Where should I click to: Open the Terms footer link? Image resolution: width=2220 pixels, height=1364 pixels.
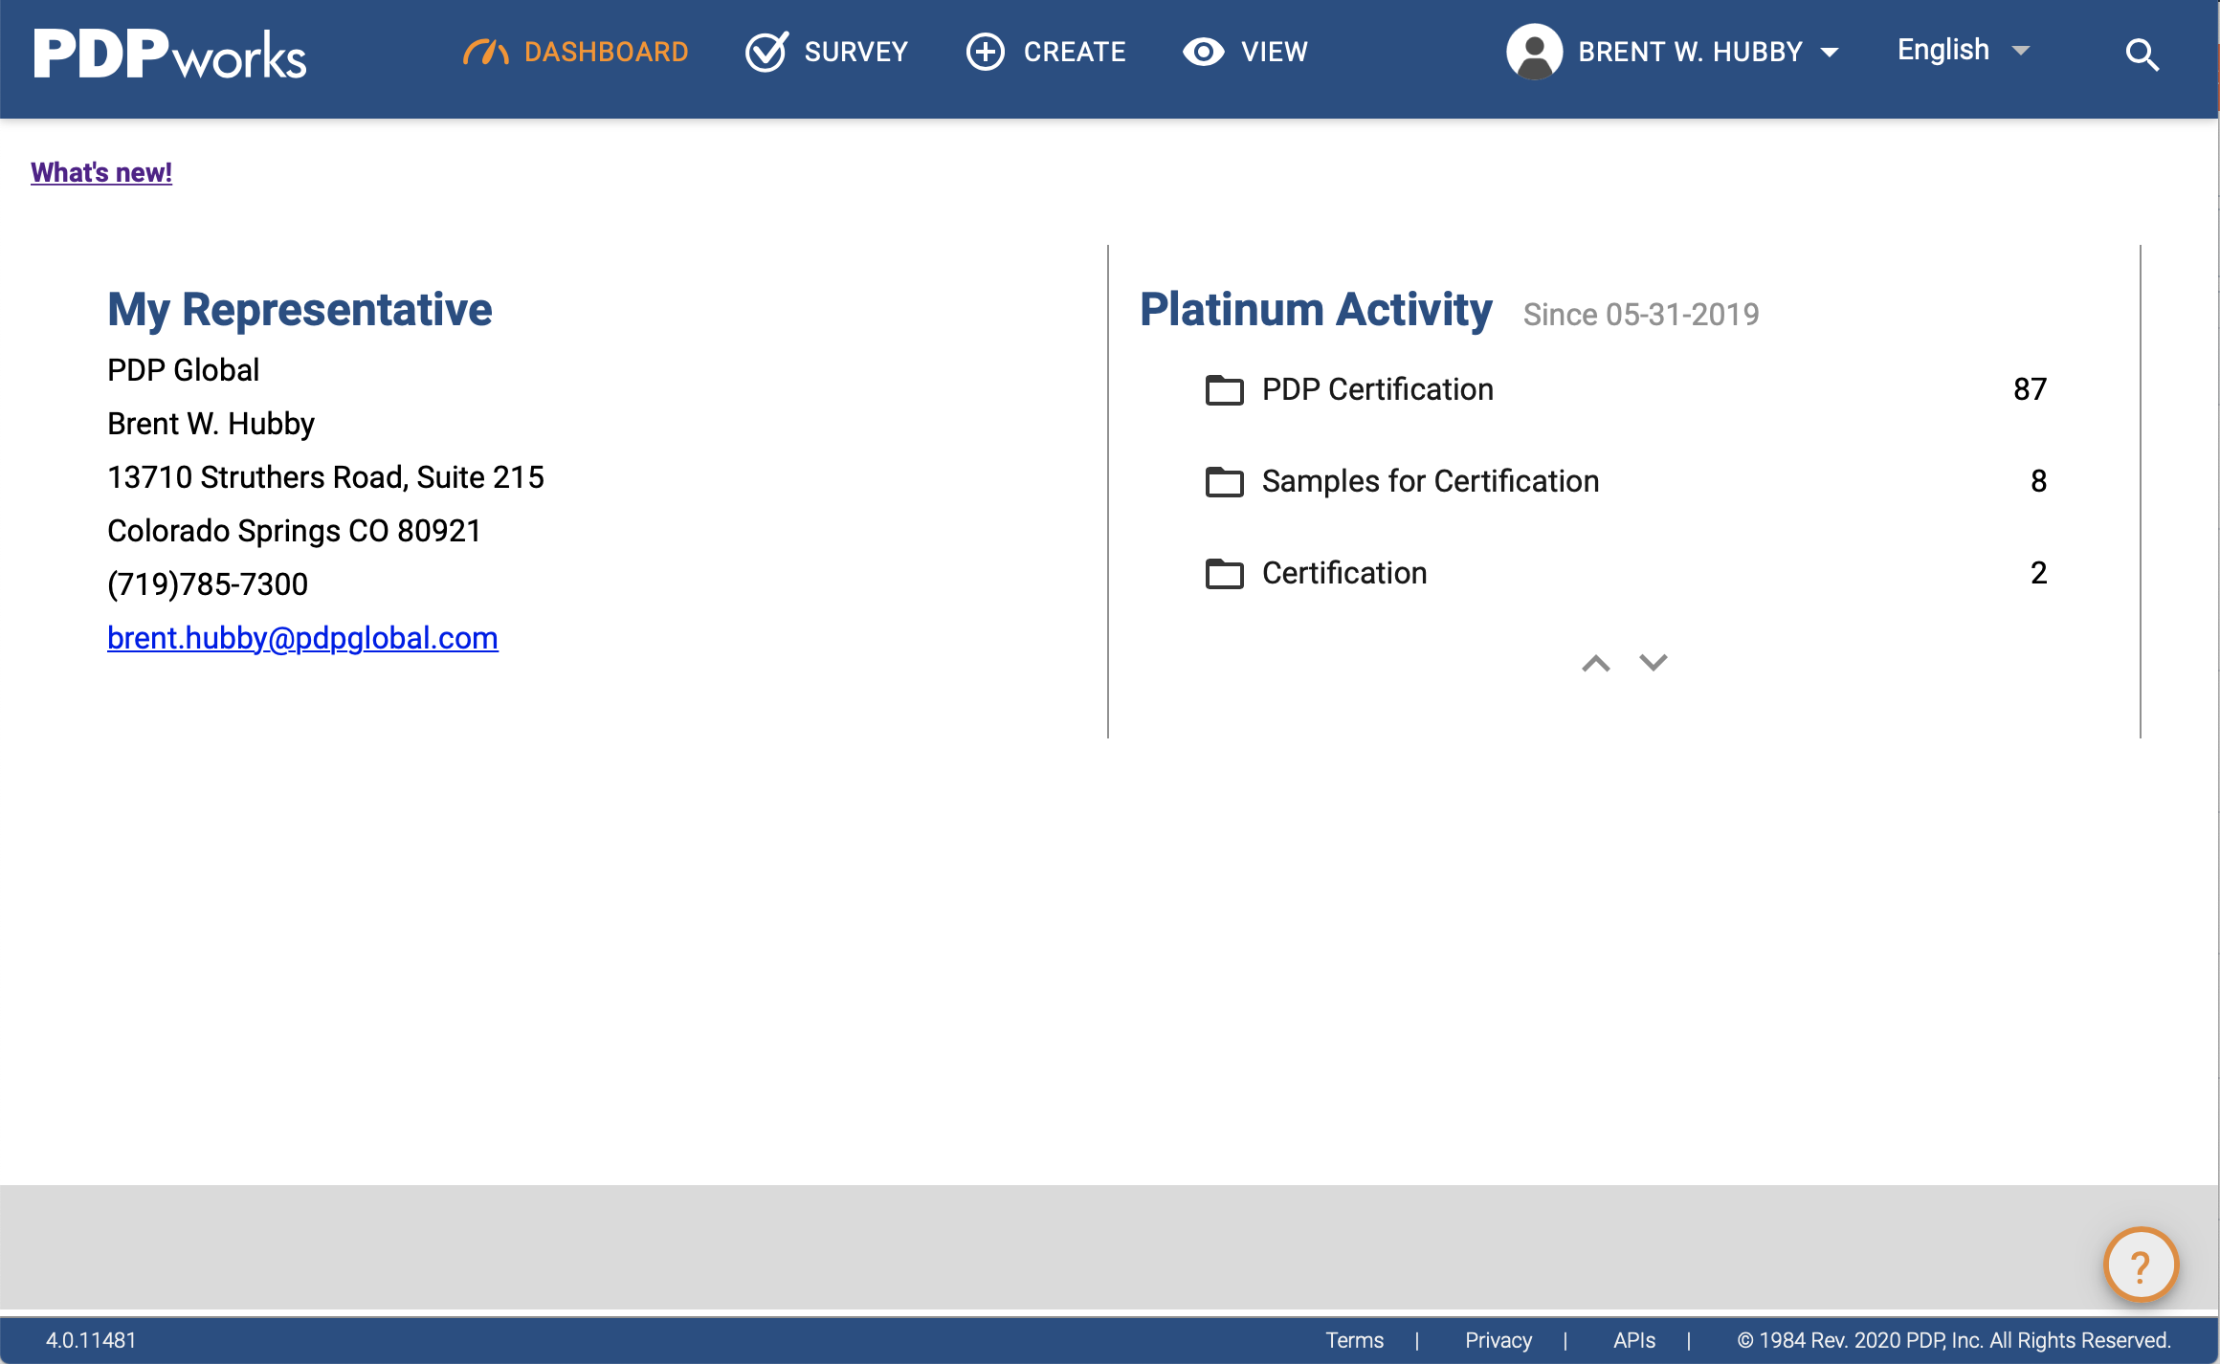(x=1354, y=1340)
